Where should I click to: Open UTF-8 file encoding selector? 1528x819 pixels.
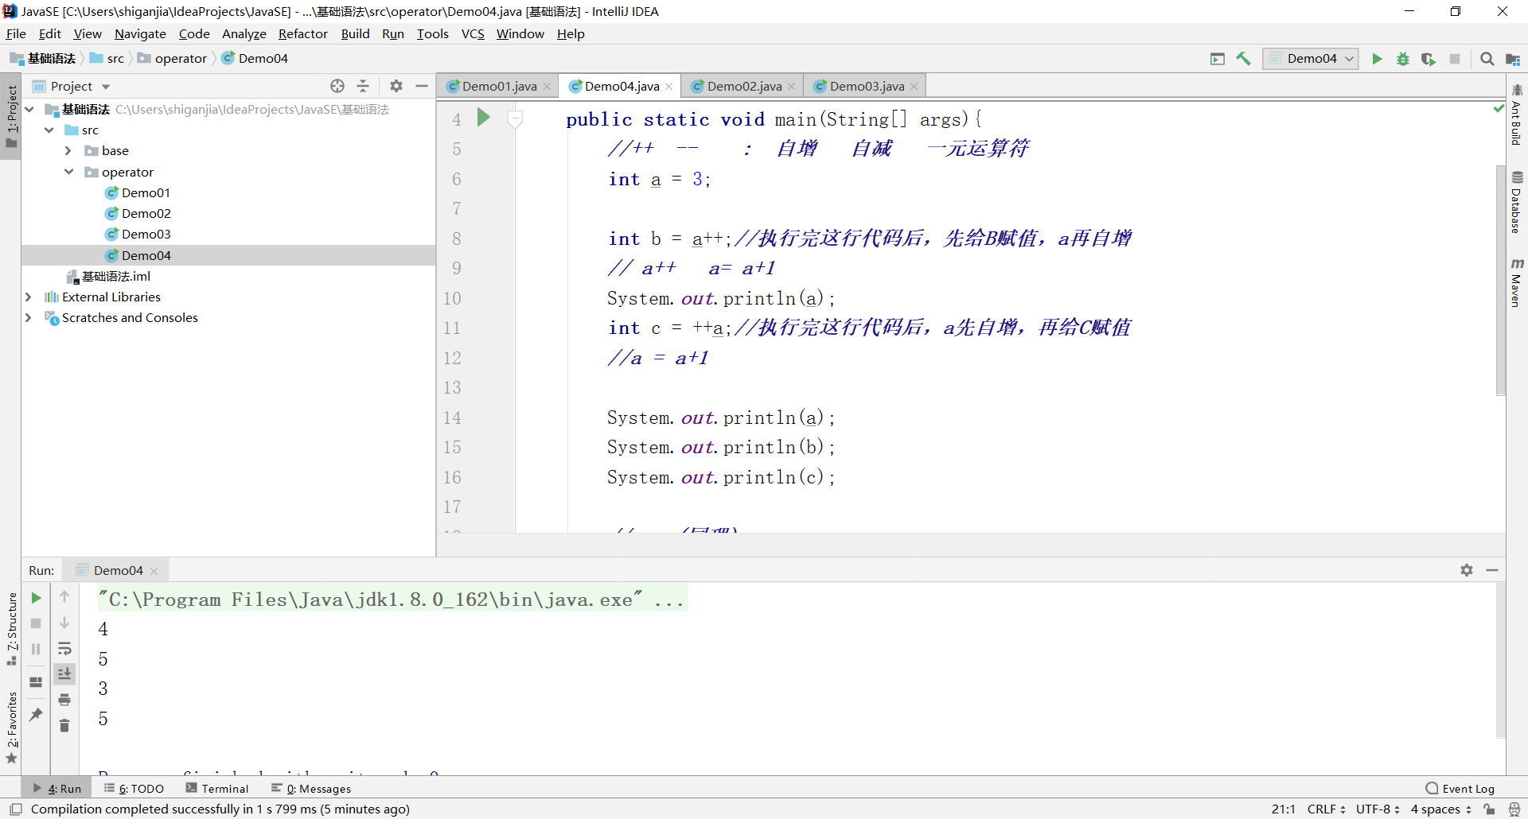(1378, 809)
